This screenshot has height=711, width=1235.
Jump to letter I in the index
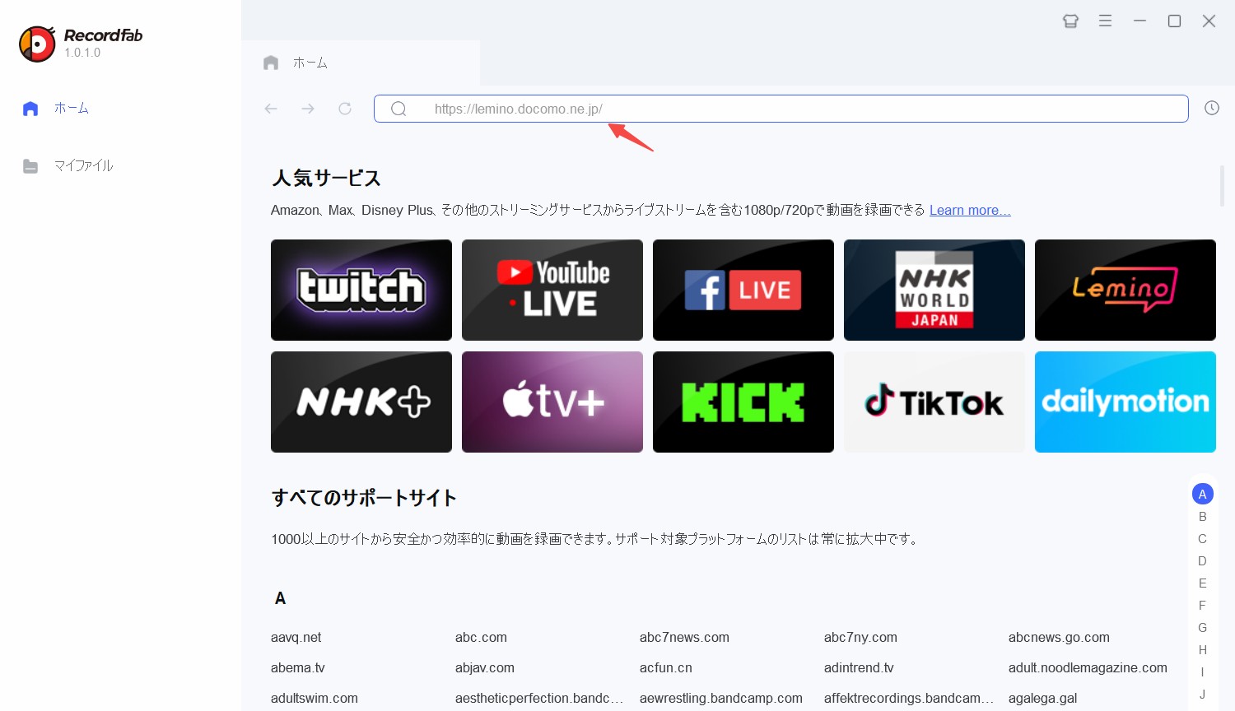[x=1203, y=672]
